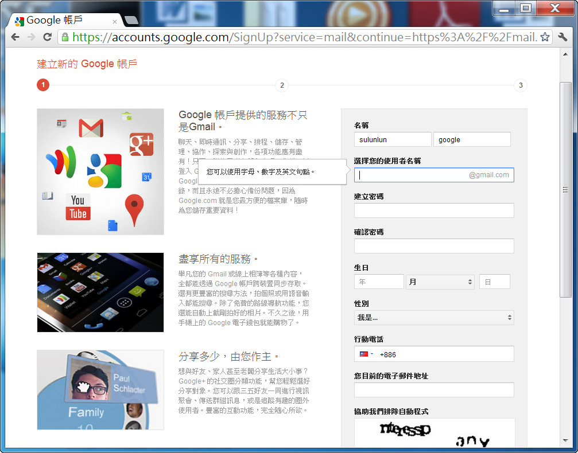
Task: Click the Family circles image
Action: pos(100,390)
